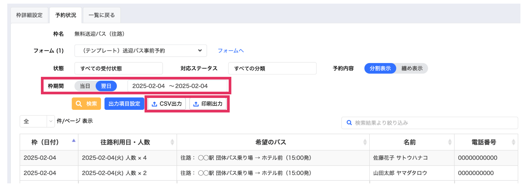
Task: Click the magnifier icon on the 検索 button
Action: pos(79,104)
